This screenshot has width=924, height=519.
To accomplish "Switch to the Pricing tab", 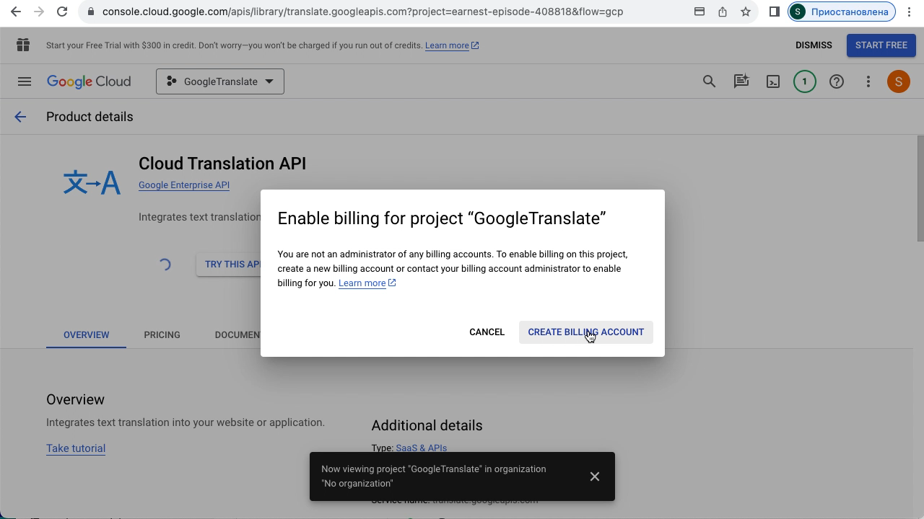I will 162,334.
